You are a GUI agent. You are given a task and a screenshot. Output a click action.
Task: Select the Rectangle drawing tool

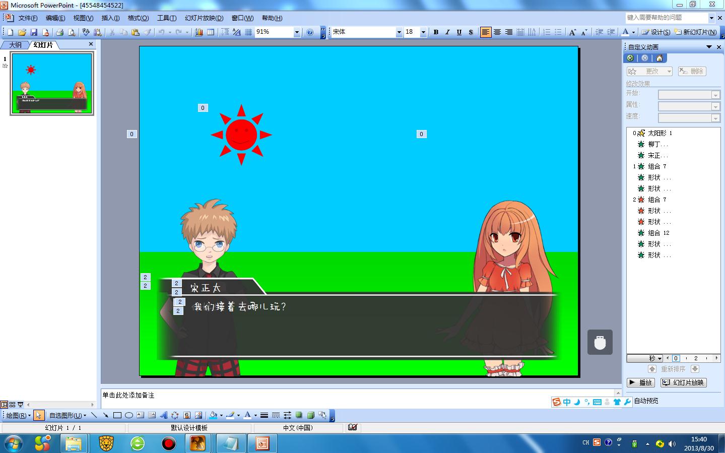pos(117,415)
